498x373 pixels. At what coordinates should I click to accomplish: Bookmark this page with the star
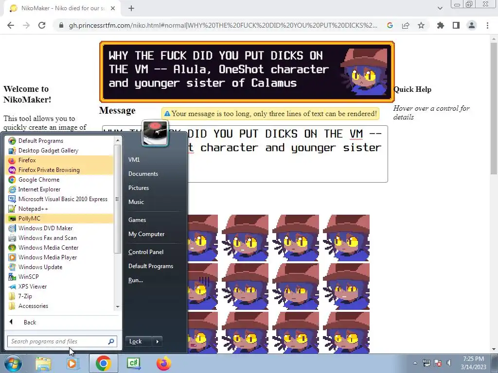pyautogui.click(x=421, y=25)
